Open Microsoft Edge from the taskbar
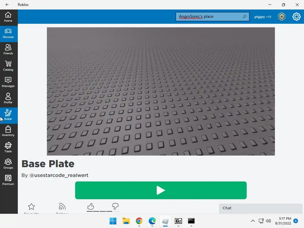Screen dimensions: 304x228 (152, 221)
